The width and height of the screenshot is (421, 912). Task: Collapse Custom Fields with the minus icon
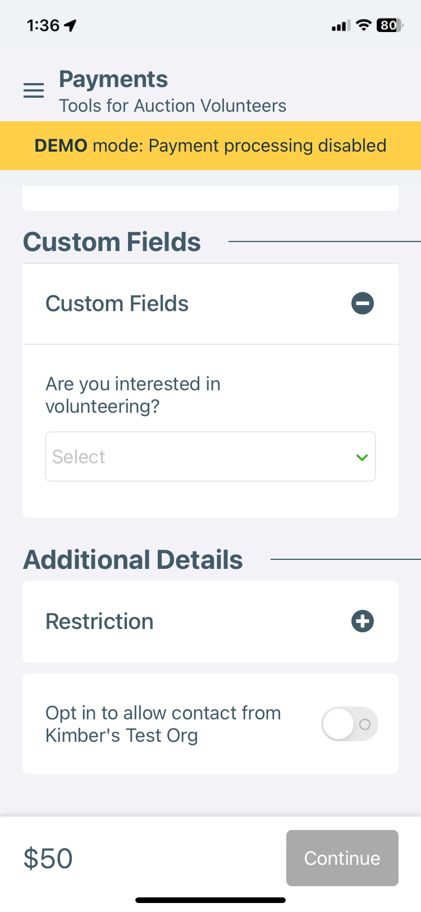[x=363, y=304]
